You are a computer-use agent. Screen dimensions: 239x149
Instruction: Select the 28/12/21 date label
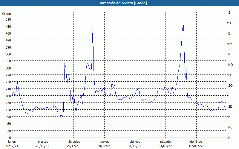coord(42,146)
